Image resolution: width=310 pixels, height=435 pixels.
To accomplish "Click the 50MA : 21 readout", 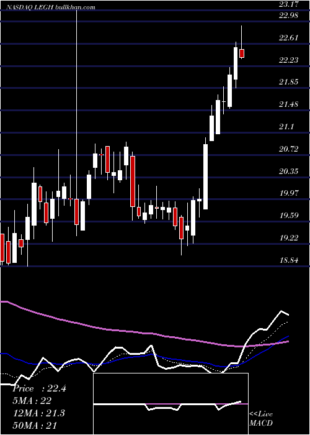I will [35, 425].
